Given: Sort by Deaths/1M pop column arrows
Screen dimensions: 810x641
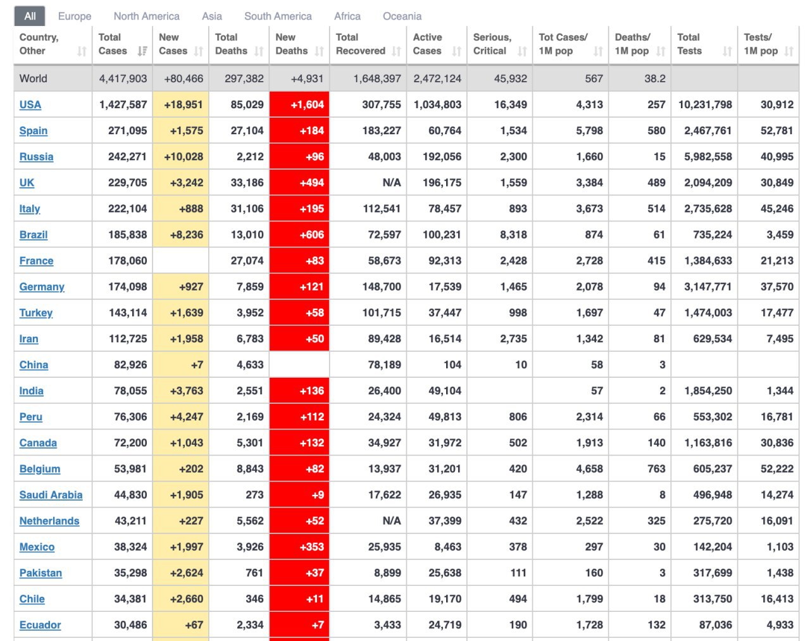Looking at the screenshot, I should (661, 51).
